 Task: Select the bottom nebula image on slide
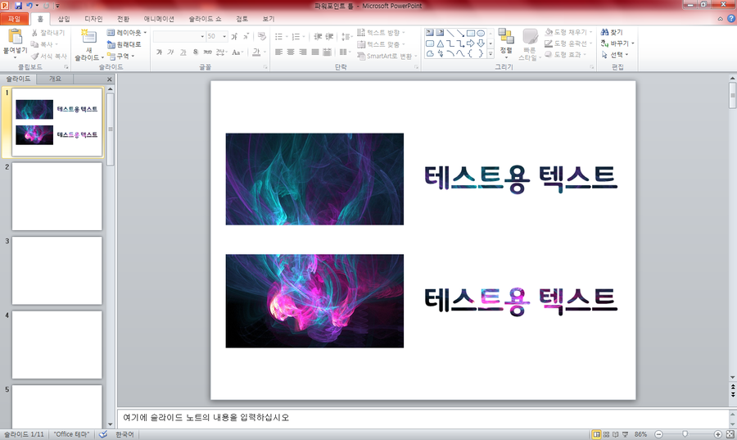[314, 301]
